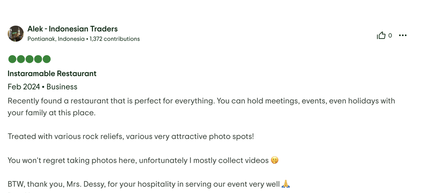Click the second green rating bubble

click(21, 59)
